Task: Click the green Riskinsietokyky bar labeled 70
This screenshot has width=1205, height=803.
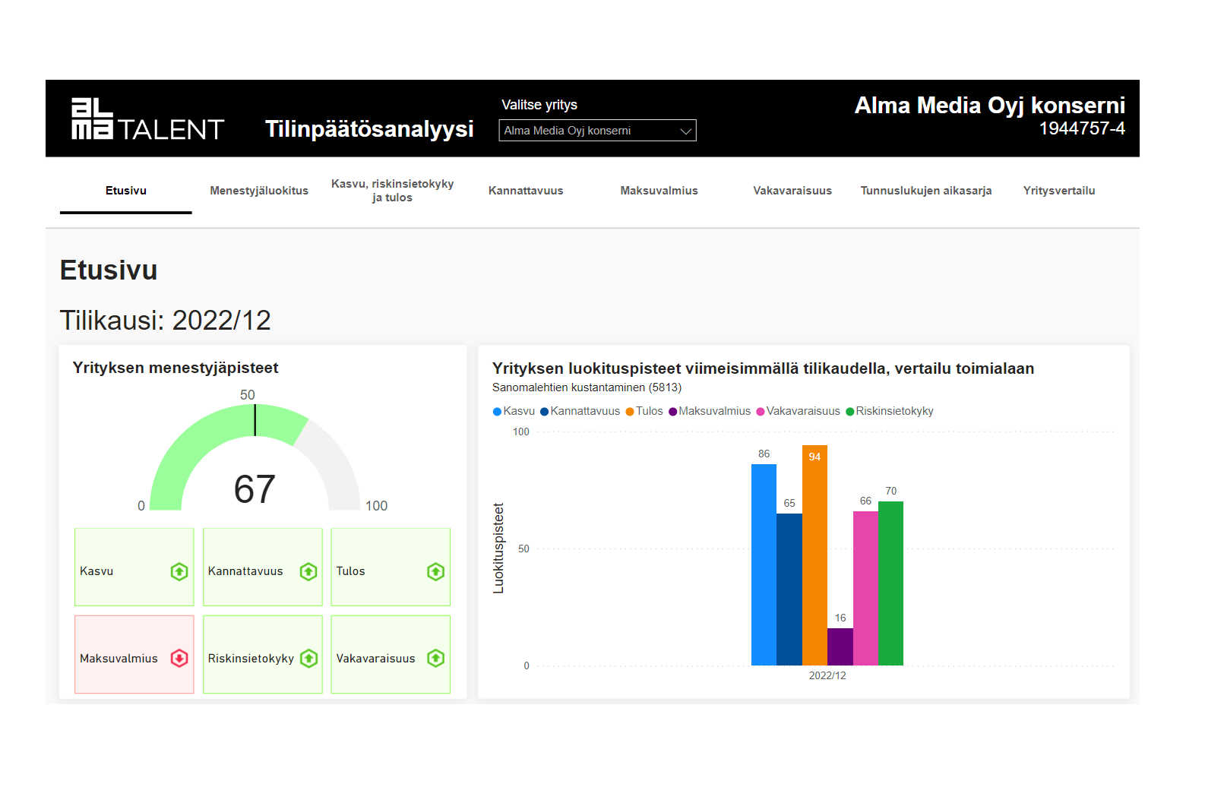Action: click(890, 583)
